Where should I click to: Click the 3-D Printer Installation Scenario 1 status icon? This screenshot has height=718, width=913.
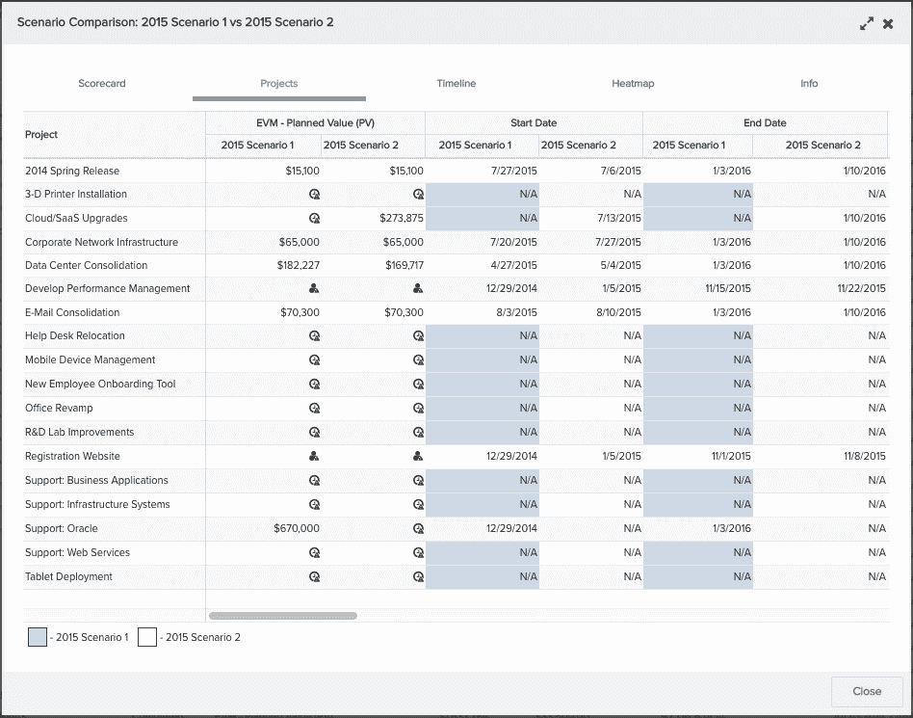314,194
